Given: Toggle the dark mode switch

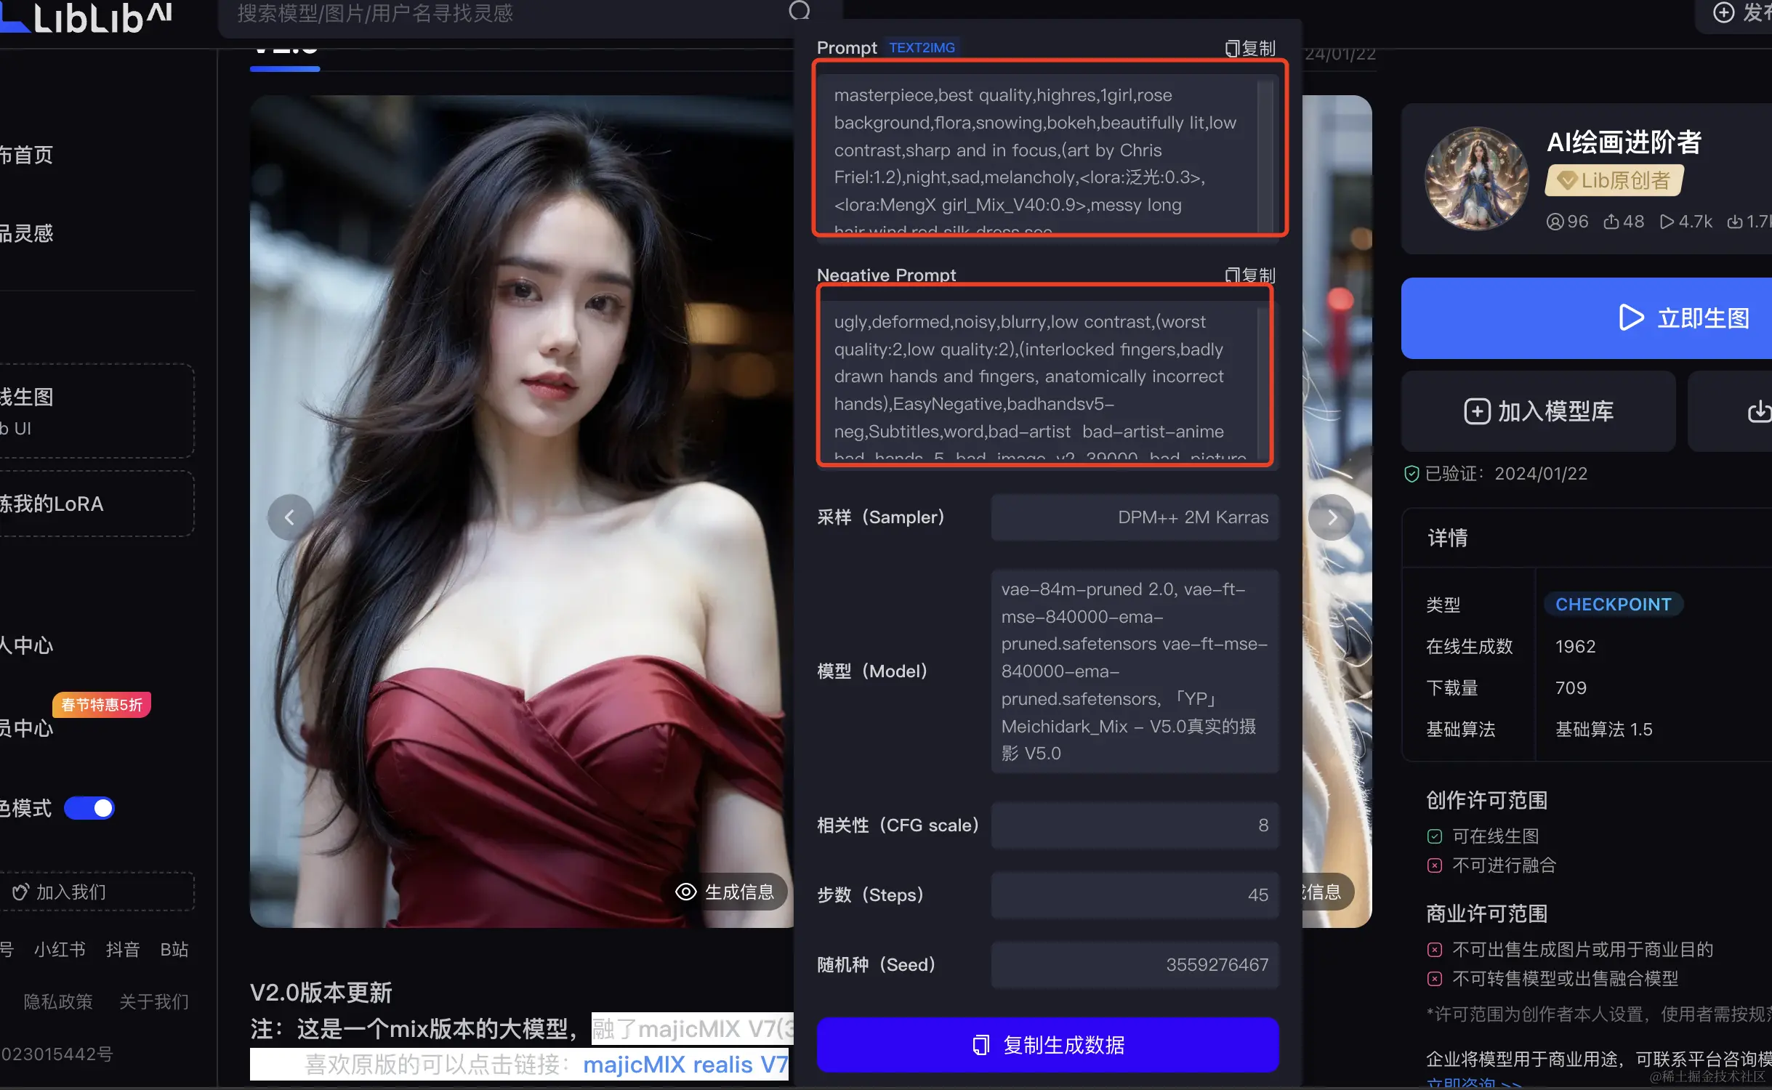Looking at the screenshot, I should click(89, 808).
